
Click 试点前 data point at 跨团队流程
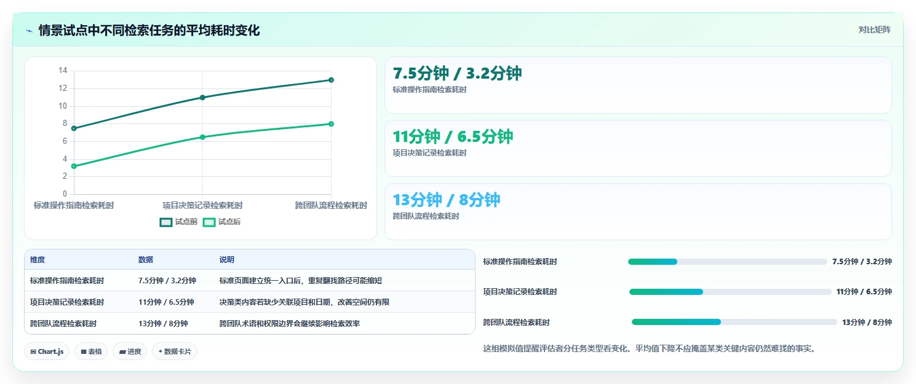[x=331, y=80]
